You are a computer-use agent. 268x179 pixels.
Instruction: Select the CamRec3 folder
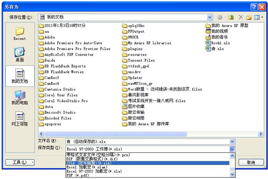pyautogui.click(x=49, y=78)
